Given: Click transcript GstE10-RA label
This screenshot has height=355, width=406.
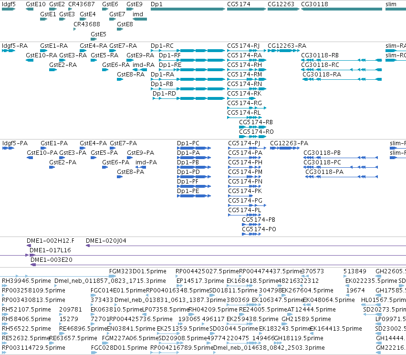Looking at the screenshot, I should [x=42, y=55].
